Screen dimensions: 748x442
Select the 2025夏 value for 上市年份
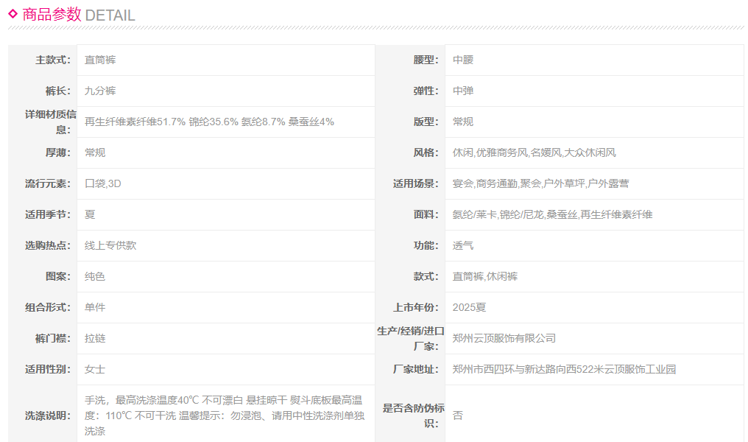tap(469, 307)
